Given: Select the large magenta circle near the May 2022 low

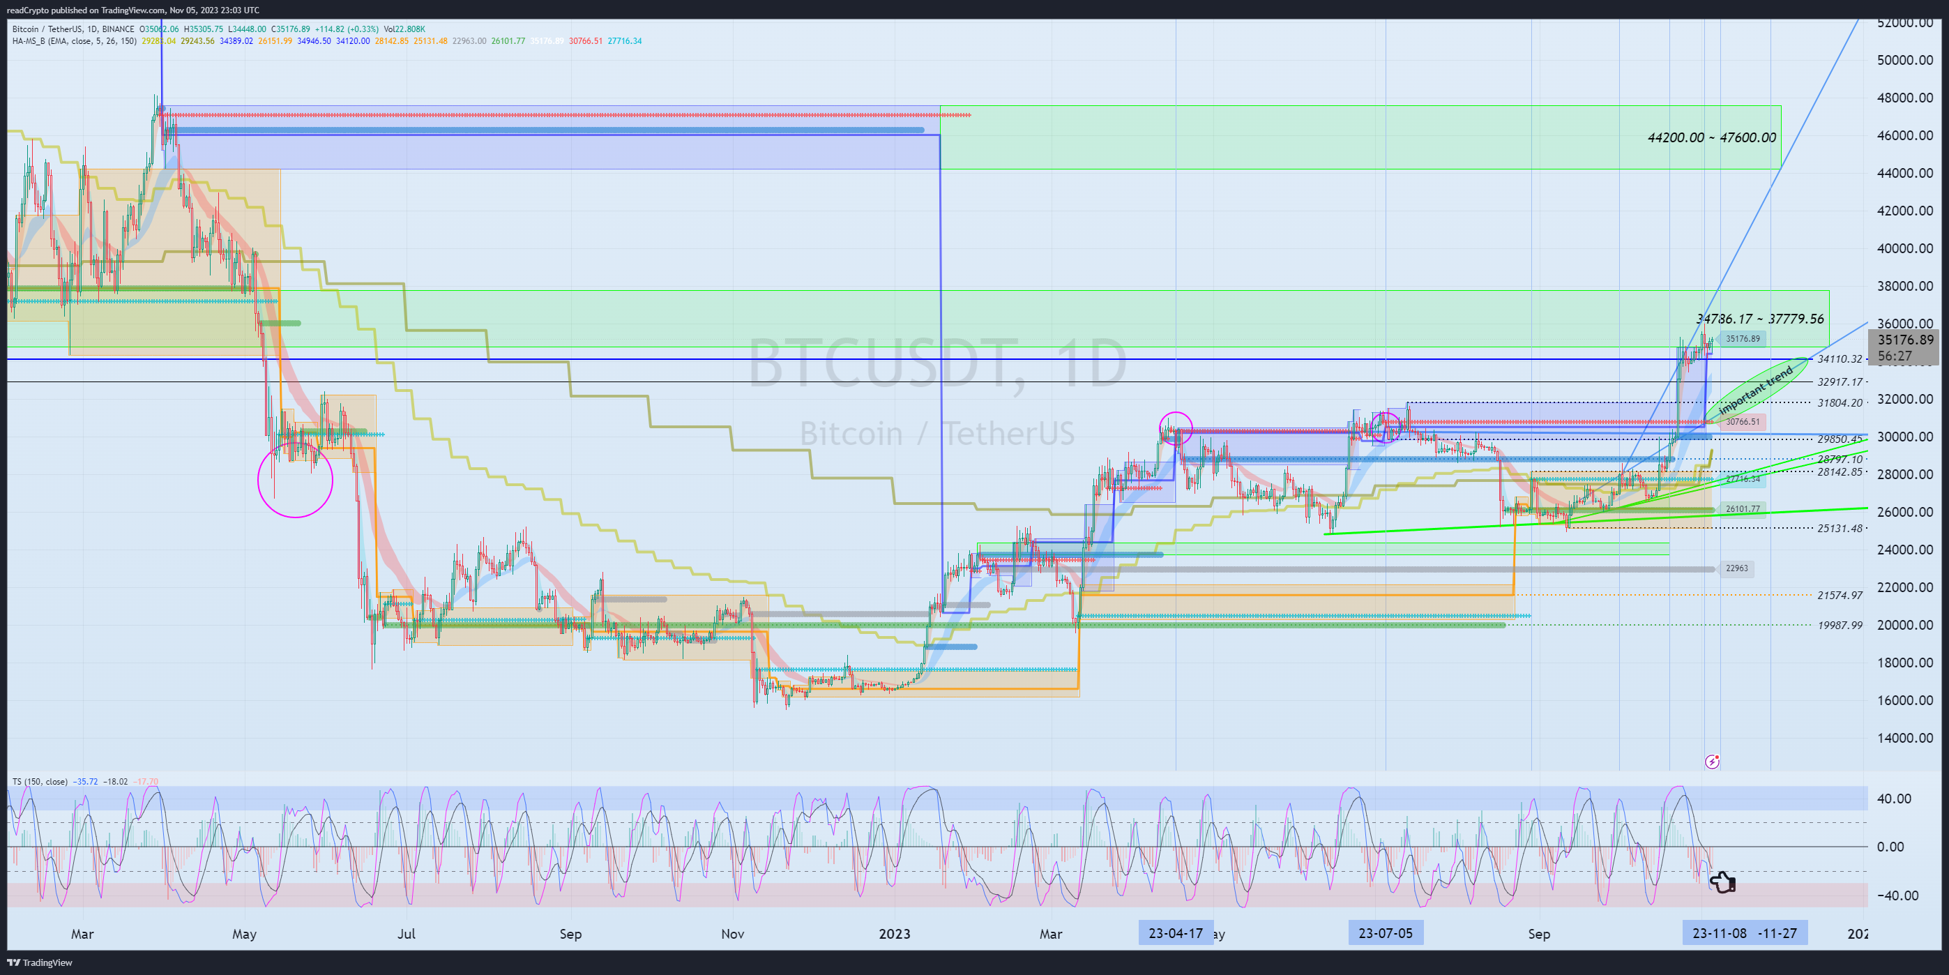Looking at the screenshot, I should (x=295, y=480).
